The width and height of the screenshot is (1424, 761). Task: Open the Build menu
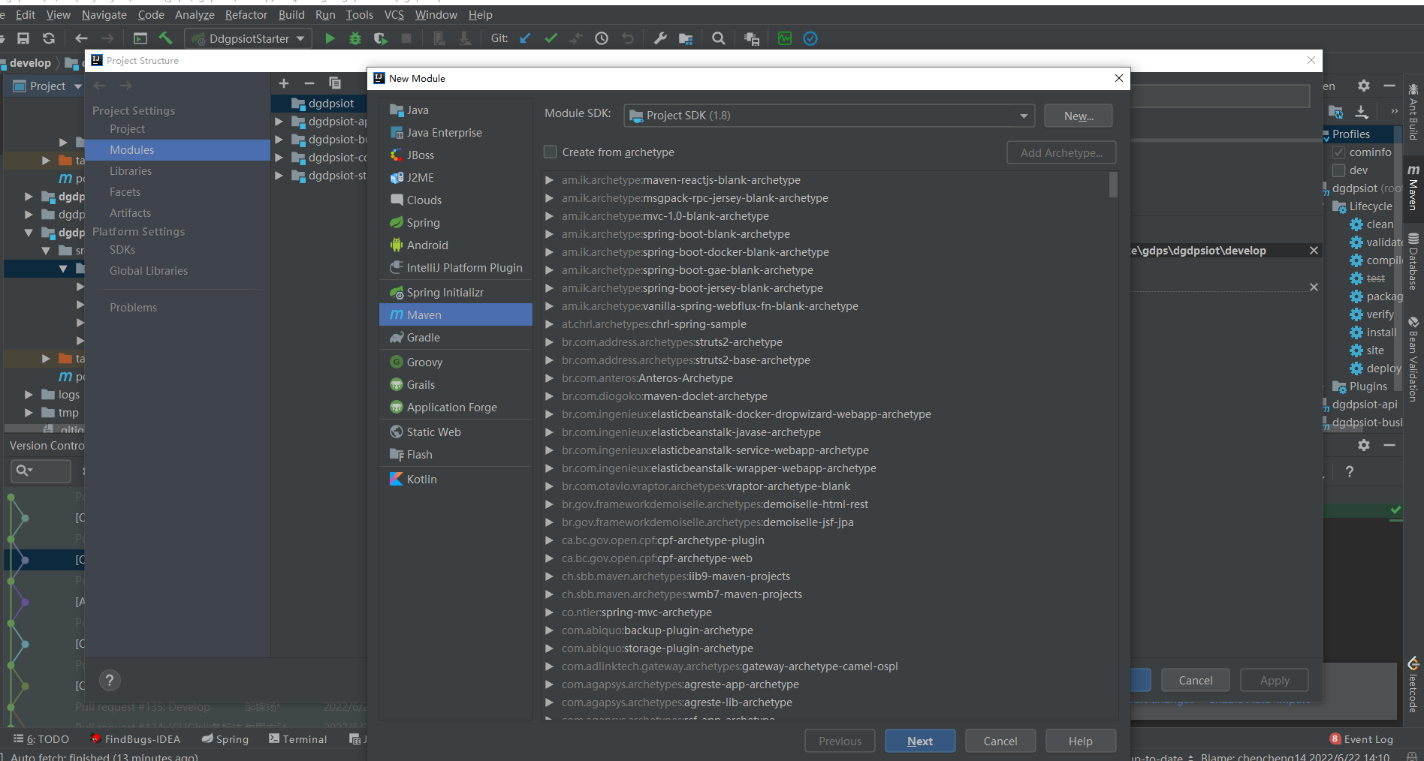pos(291,15)
